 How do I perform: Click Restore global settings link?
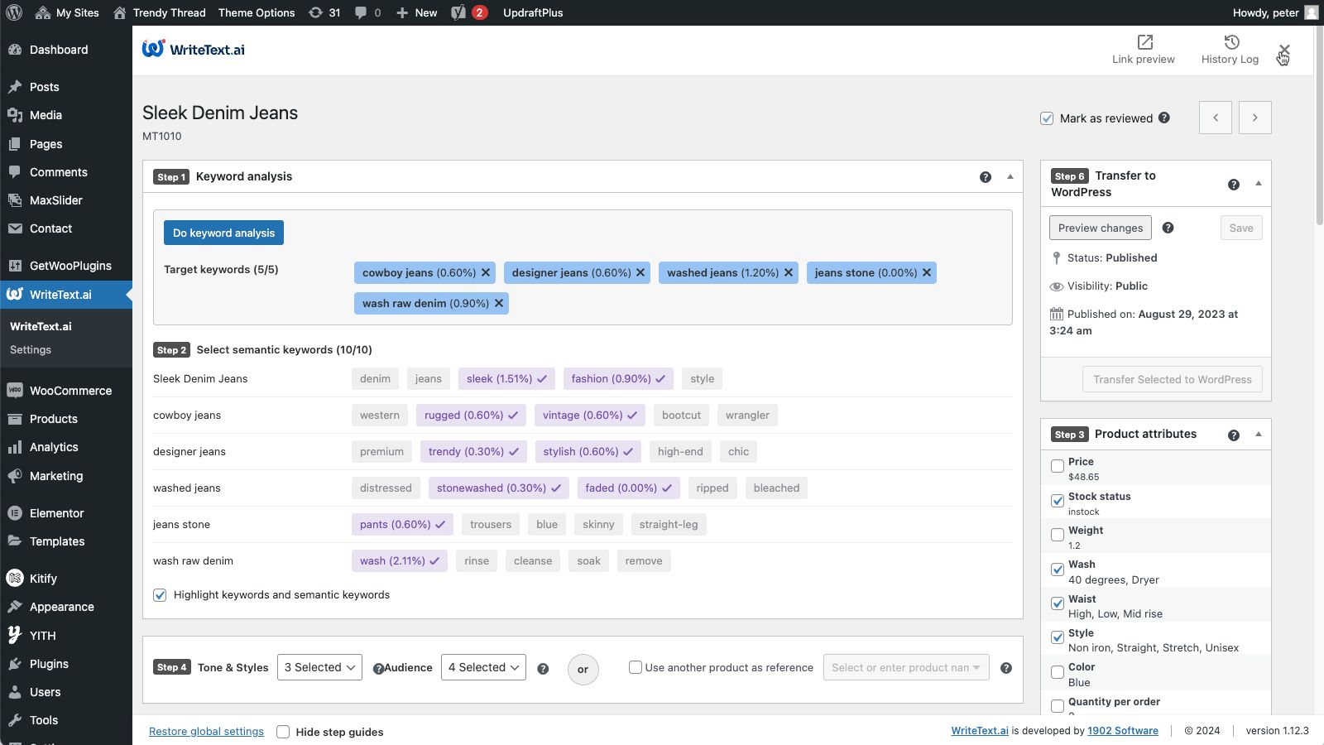pos(206,732)
